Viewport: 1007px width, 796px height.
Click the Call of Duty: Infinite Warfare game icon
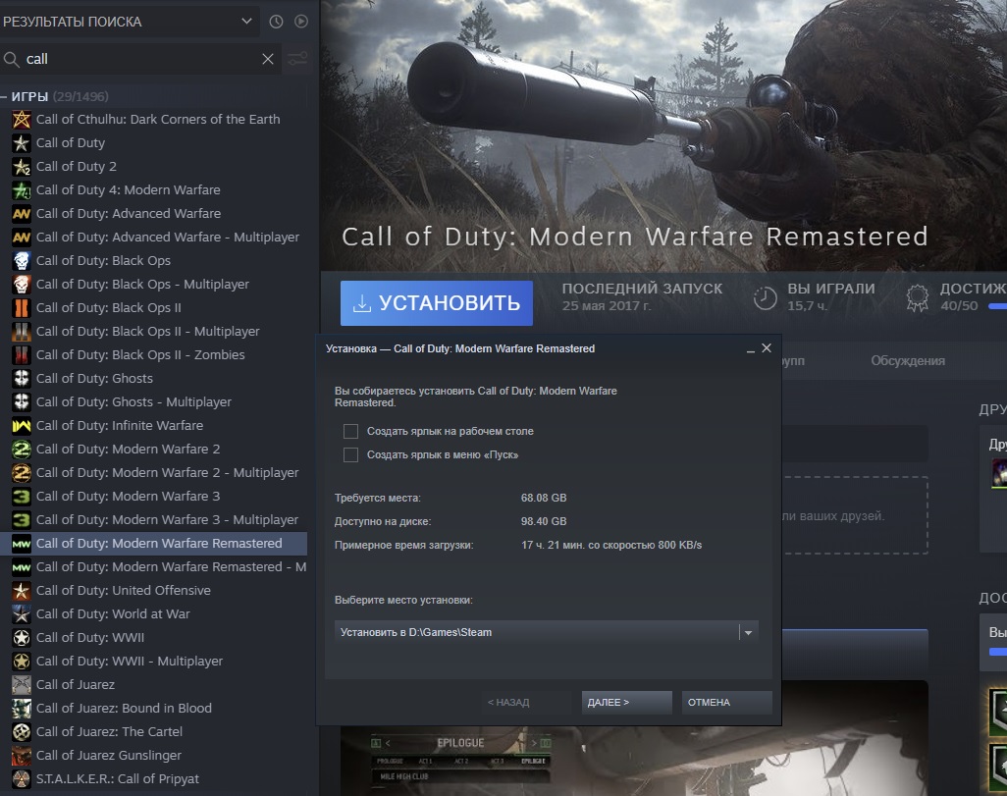coord(23,425)
